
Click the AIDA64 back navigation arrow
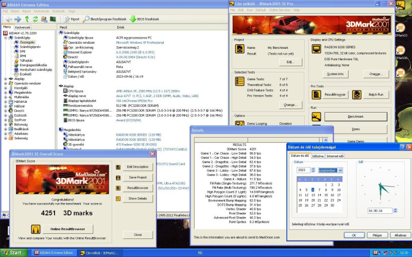click(9, 19)
